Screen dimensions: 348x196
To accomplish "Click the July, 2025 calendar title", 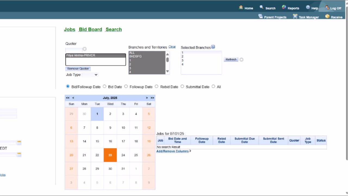I will coord(110,98).
